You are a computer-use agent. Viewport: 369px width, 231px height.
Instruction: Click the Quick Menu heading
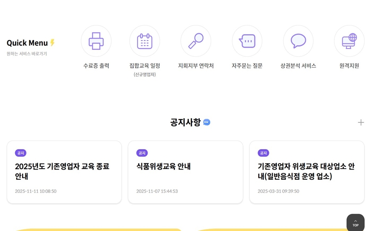click(27, 43)
